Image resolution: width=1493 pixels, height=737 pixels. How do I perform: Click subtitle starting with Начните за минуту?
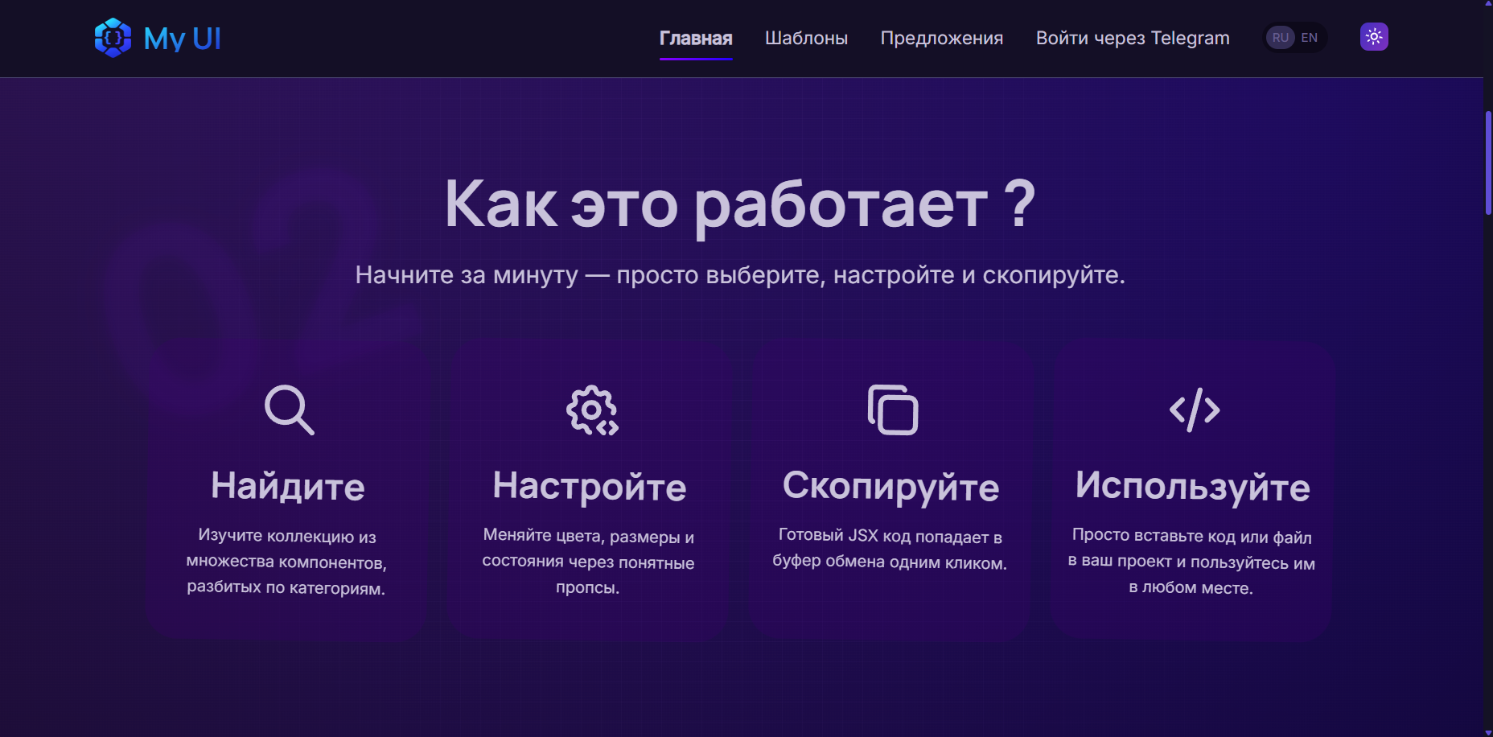(x=740, y=275)
